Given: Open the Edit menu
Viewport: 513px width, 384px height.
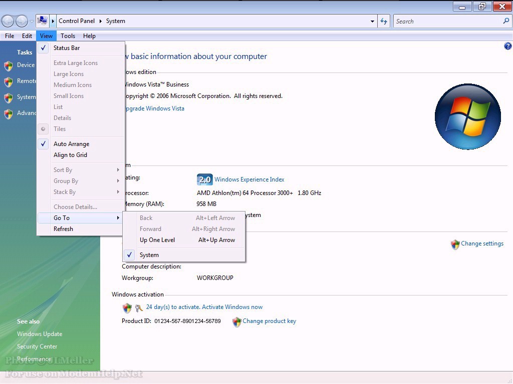Looking at the screenshot, I should click(x=27, y=36).
